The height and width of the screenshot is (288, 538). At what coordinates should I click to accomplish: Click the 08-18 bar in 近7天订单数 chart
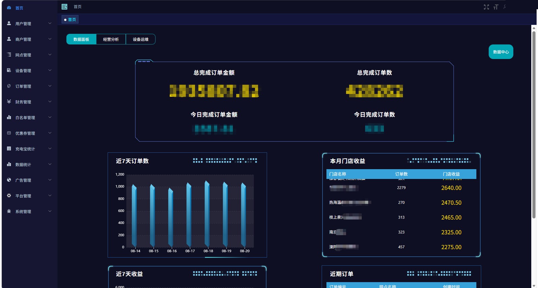[x=207, y=214]
